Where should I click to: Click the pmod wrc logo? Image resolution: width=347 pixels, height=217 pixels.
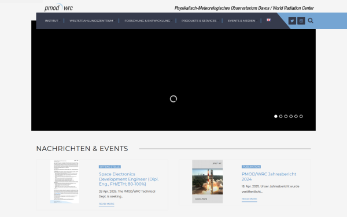click(58, 8)
